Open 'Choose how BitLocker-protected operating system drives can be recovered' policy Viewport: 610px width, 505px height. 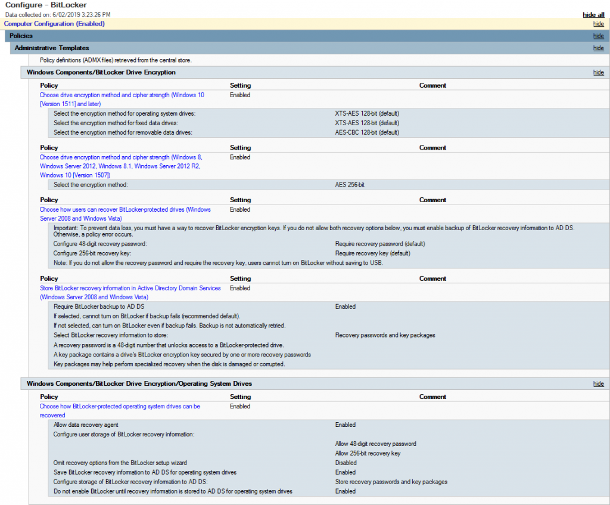(120, 410)
